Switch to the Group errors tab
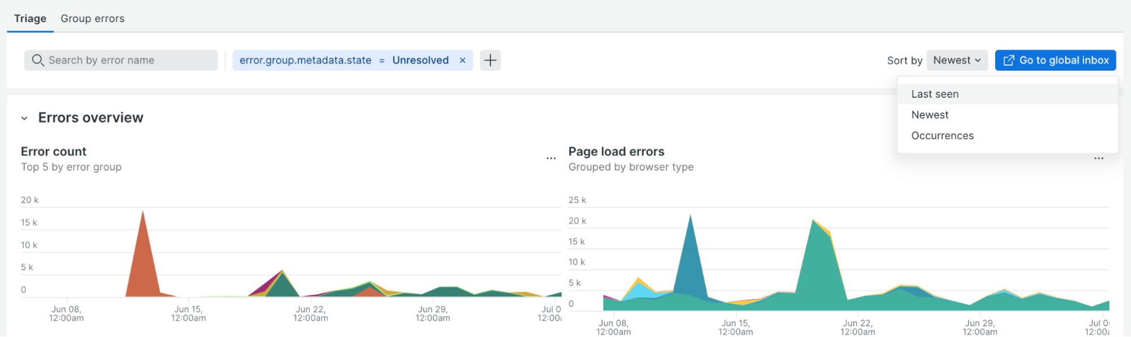1131x337 pixels. point(92,19)
